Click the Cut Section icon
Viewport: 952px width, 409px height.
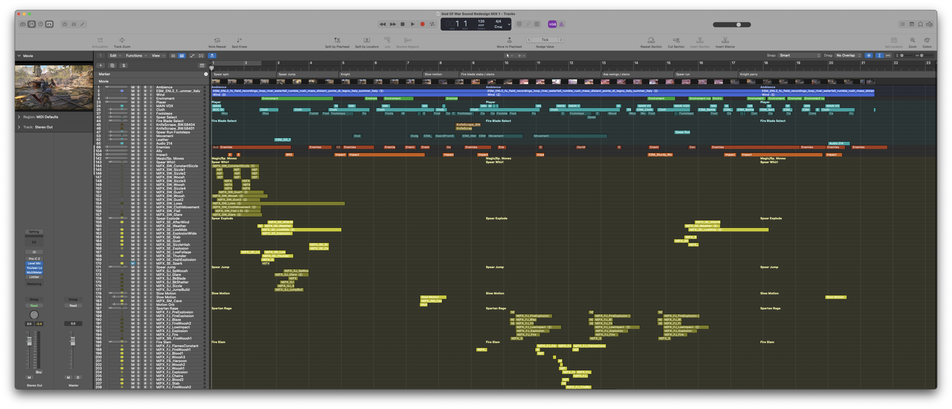[676, 40]
